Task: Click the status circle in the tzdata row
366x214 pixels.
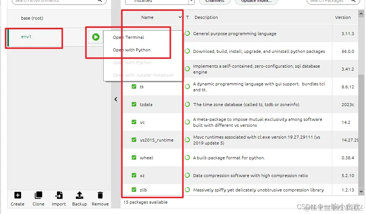Action: pyautogui.click(x=187, y=104)
